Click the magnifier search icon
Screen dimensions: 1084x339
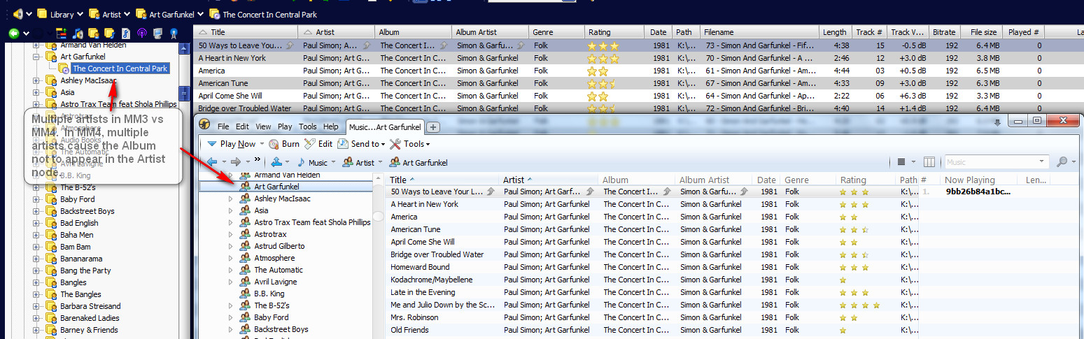click(x=1062, y=162)
